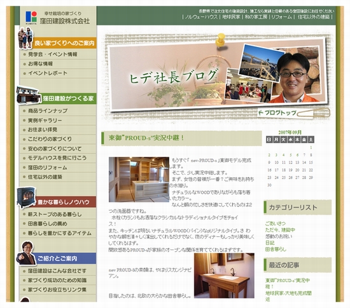The width and height of the screenshot is (350, 308).
Task: Open 安心の家づくりについて link
Action: [55, 149]
